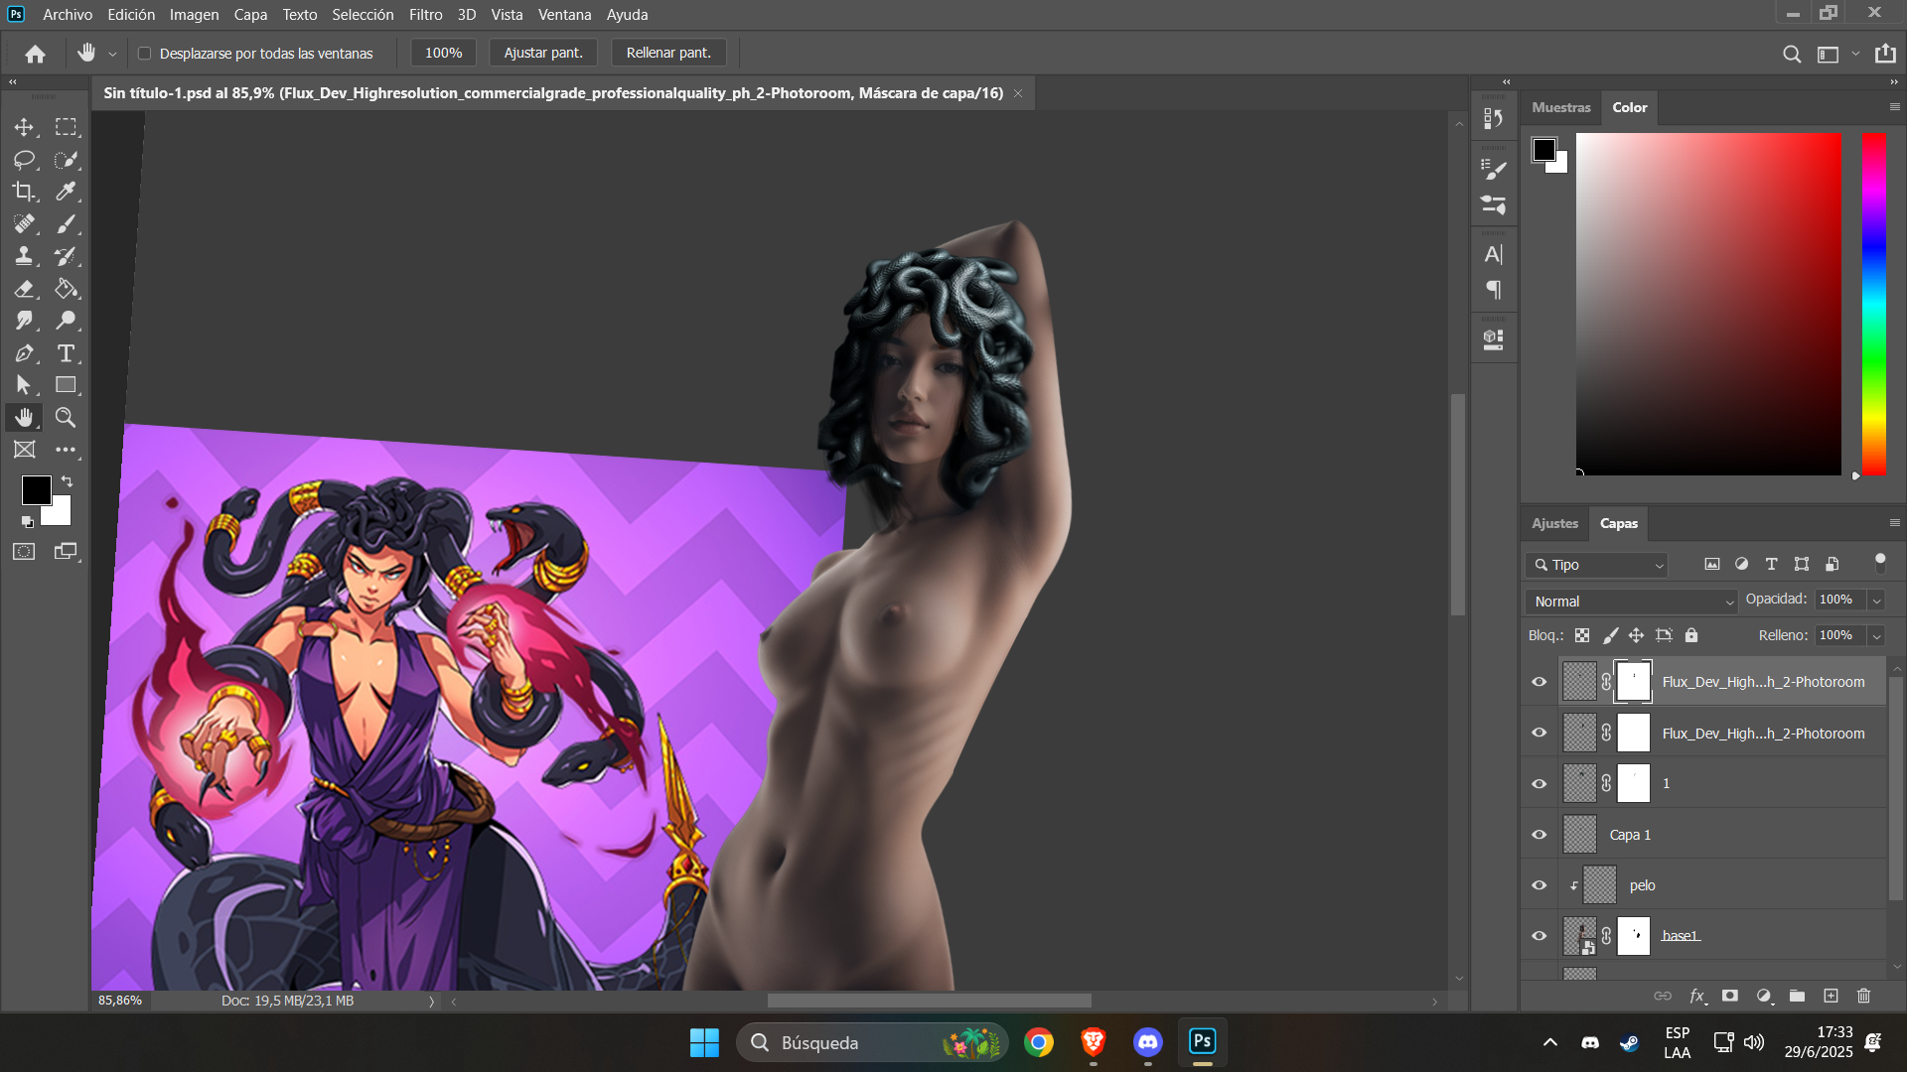The width and height of the screenshot is (1907, 1072).
Task: Select the Eraser tool
Action: coord(24,289)
